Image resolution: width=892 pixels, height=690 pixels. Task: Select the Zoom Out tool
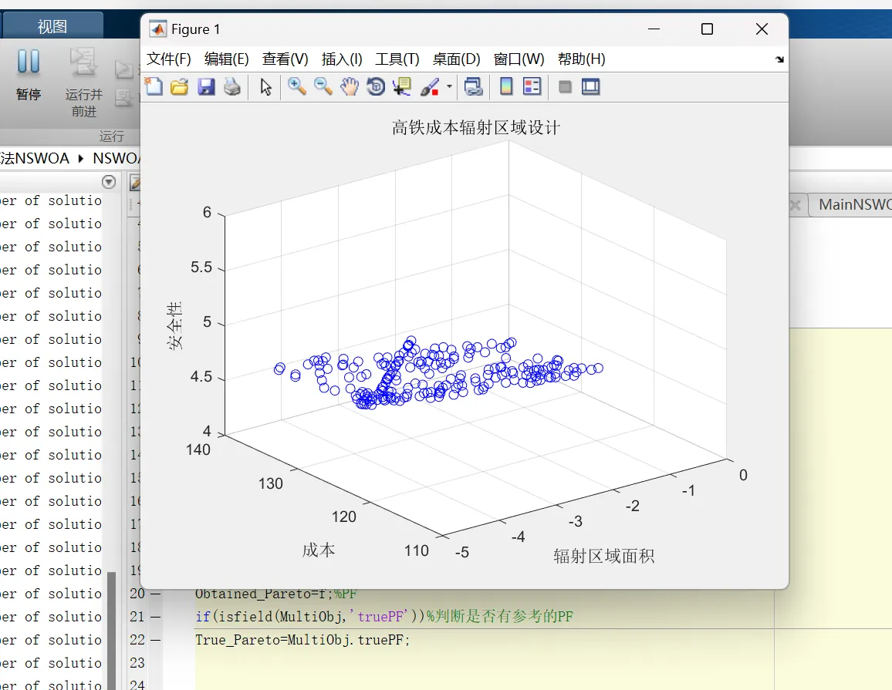(x=323, y=87)
